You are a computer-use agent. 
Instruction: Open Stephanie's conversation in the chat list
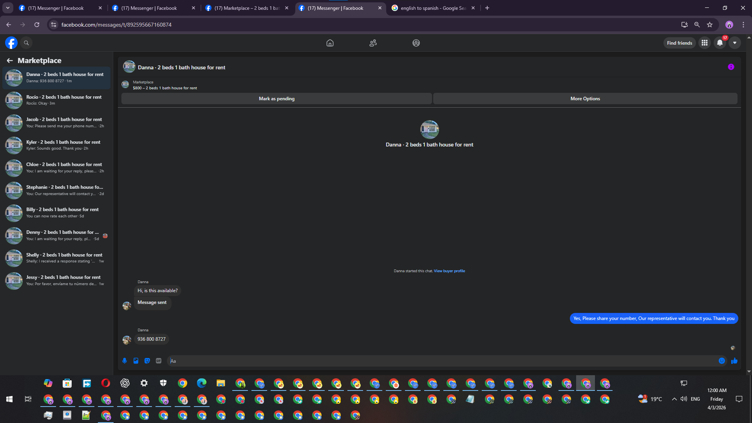[x=56, y=190]
